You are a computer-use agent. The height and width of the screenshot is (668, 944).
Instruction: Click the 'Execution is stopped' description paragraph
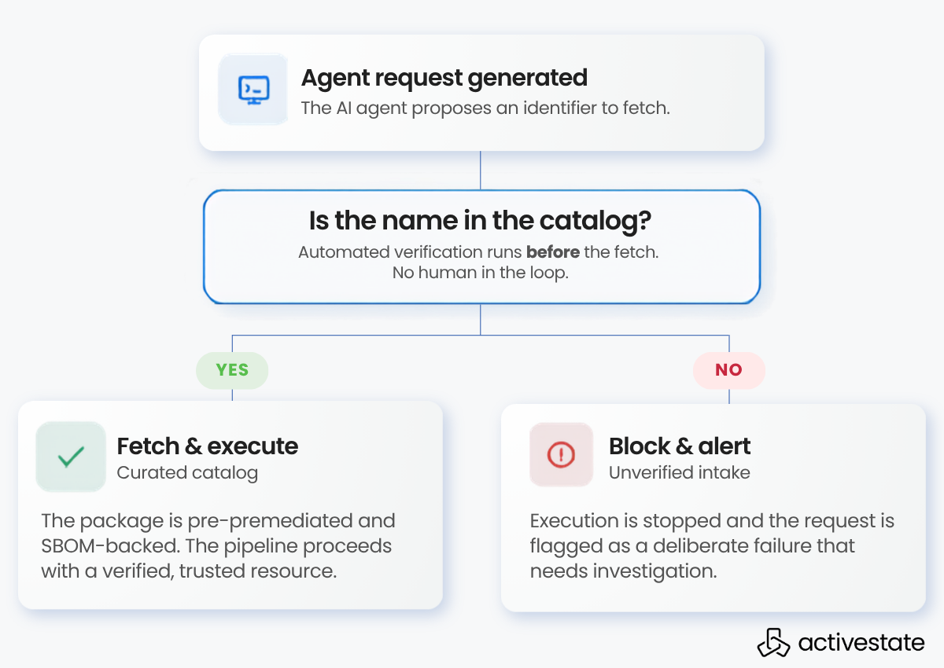point(712,546)
